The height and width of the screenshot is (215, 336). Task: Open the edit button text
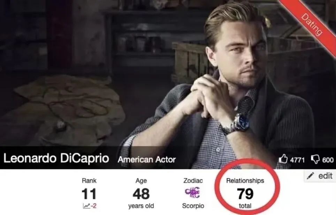pos(326,176)
